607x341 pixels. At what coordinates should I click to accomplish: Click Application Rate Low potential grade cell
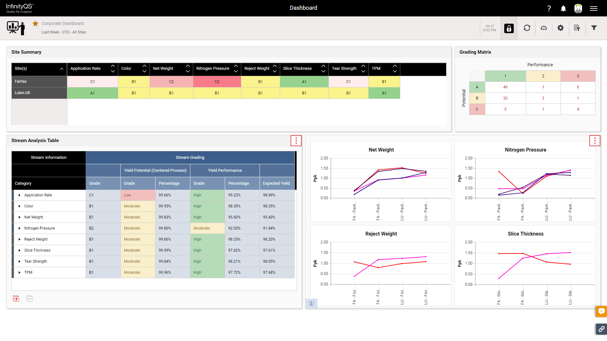click(138, 195)
